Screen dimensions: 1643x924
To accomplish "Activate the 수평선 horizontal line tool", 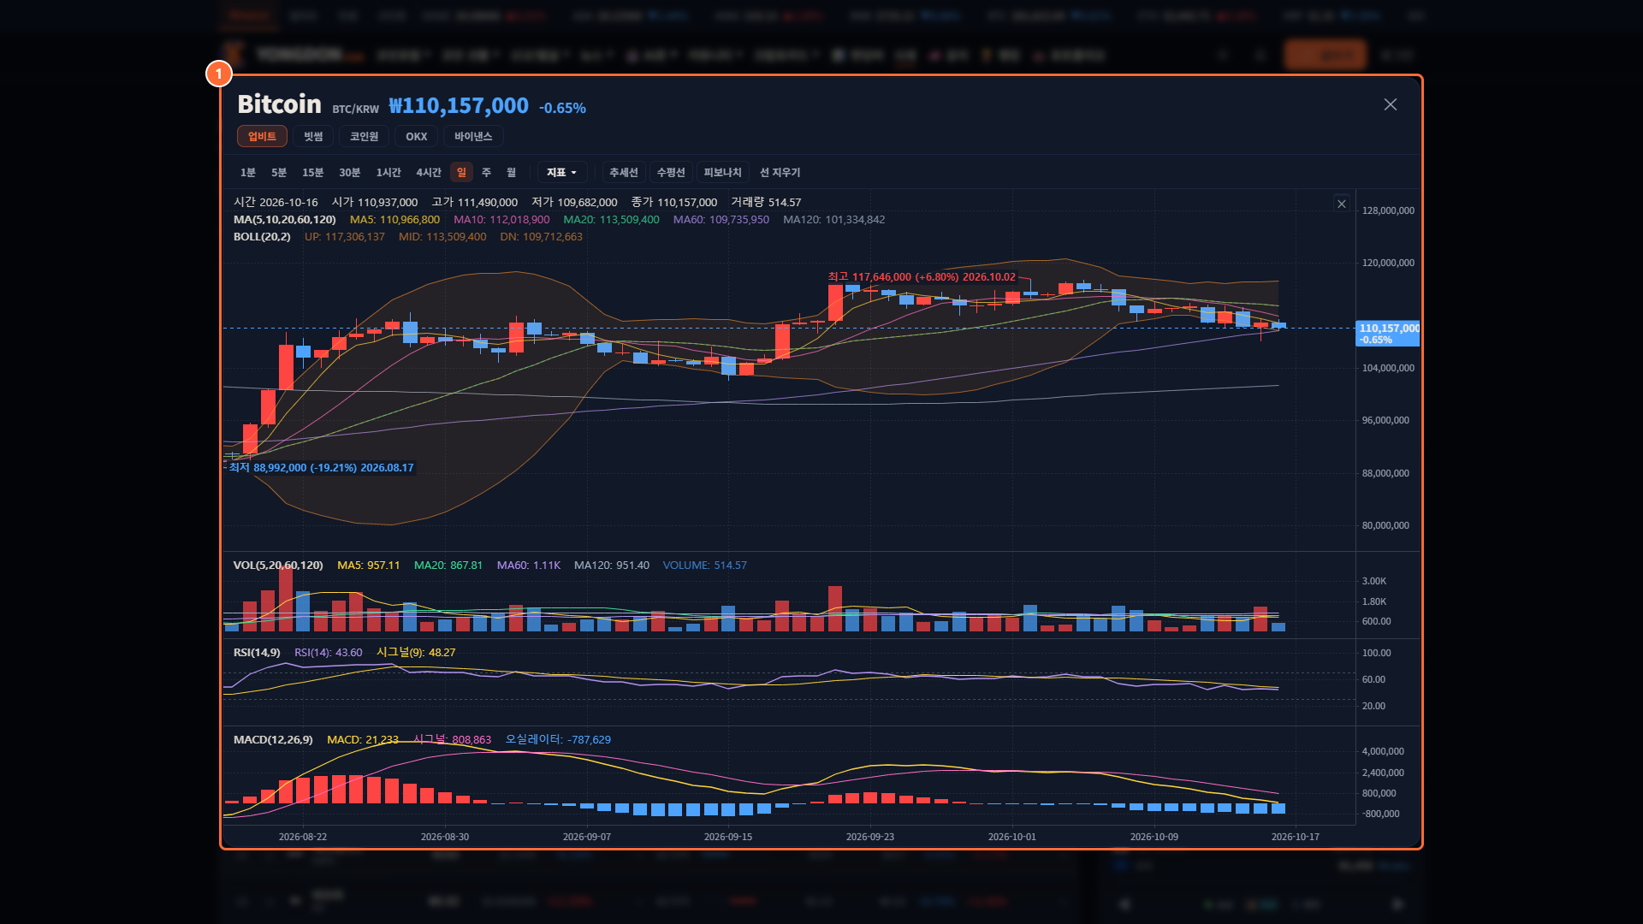I will click(671, 173).
